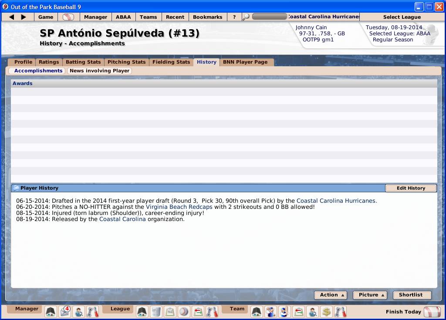Open the Manager top menu
The image size is (446, 320).
(x=95, y=17)
